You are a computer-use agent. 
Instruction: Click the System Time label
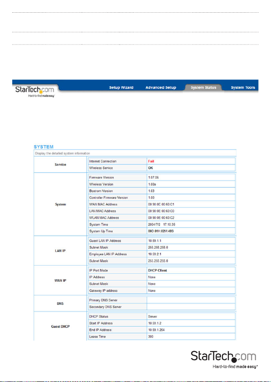pyautogui.click(x=98, y=224)
